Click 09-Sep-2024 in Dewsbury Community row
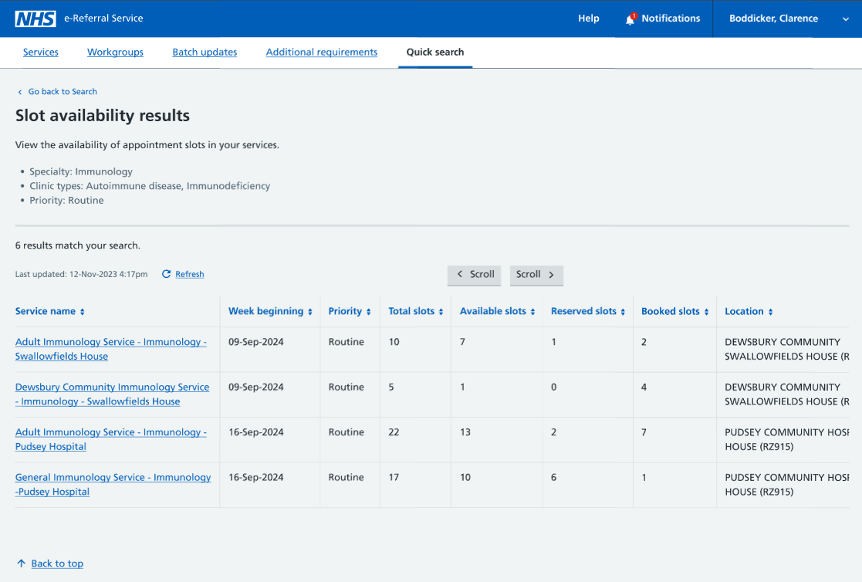Screen dimensions: 862x582 point(256,387)
